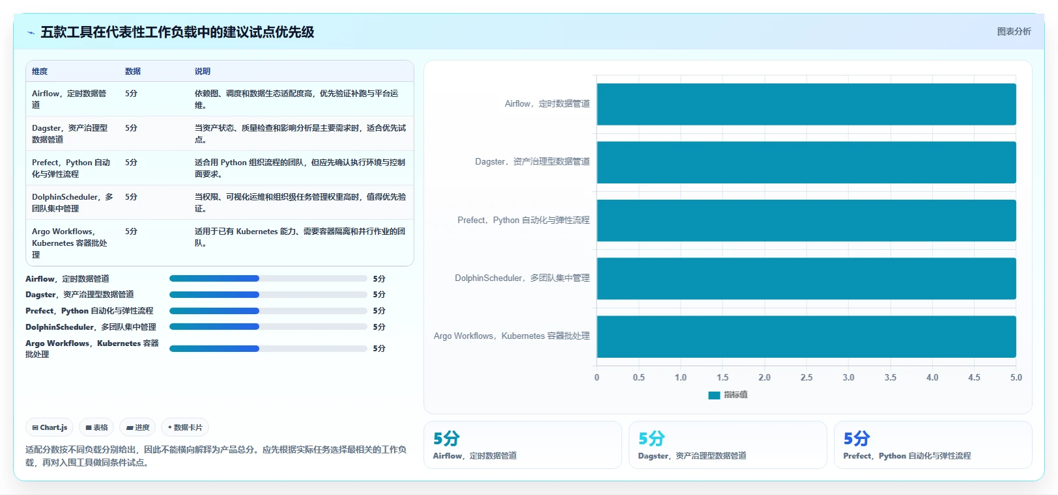Click the Prefect progress bar
Screen dimensions: 1058x495
click(x=268, y=311)
